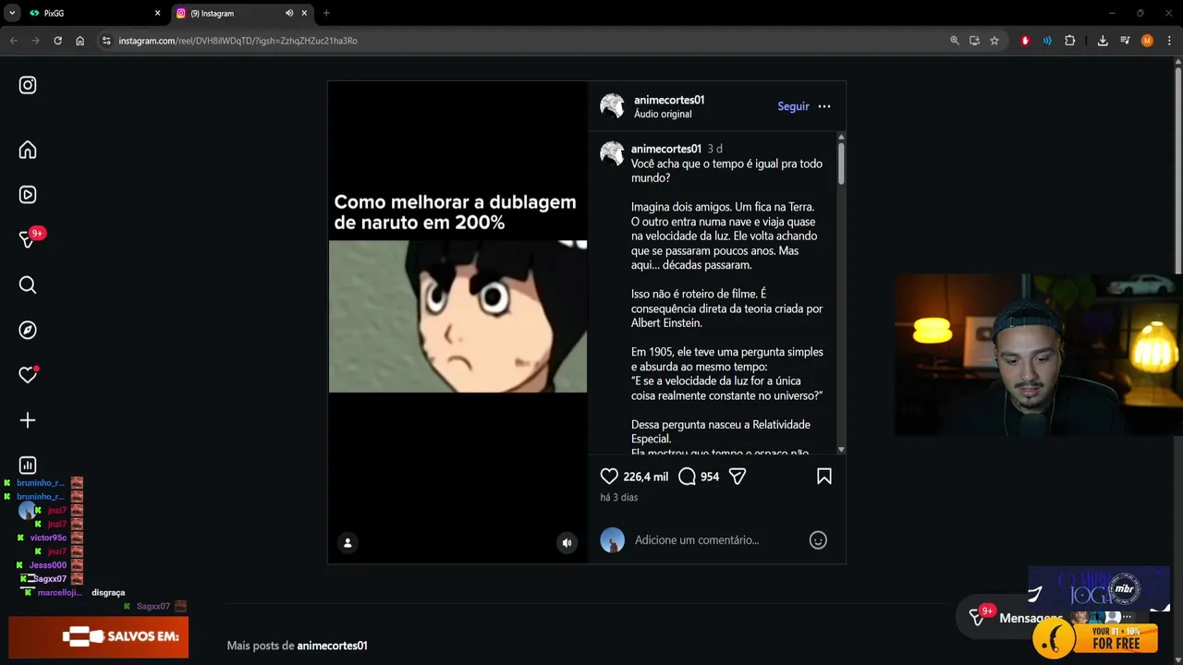Open animecortes01 link under Mais posts
Viewport: 1183px width, 665px height.
point(332,646)
